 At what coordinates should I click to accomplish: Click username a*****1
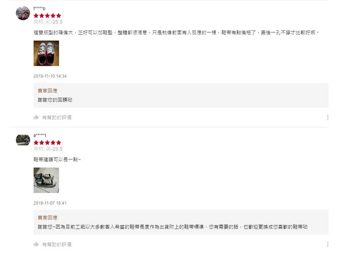(x=40, y=135)
